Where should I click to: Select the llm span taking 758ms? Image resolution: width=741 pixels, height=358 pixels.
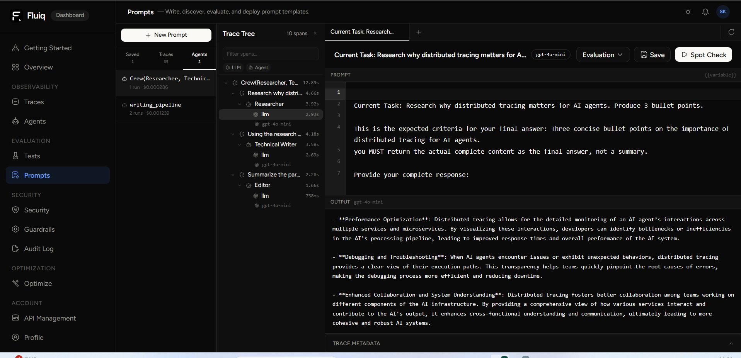271,196
